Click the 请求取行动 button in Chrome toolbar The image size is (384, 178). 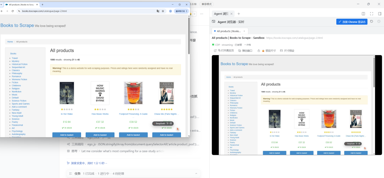(181, 11)
